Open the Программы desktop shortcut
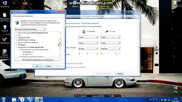The height and width of the screenshot is (102, 182). 5,41
